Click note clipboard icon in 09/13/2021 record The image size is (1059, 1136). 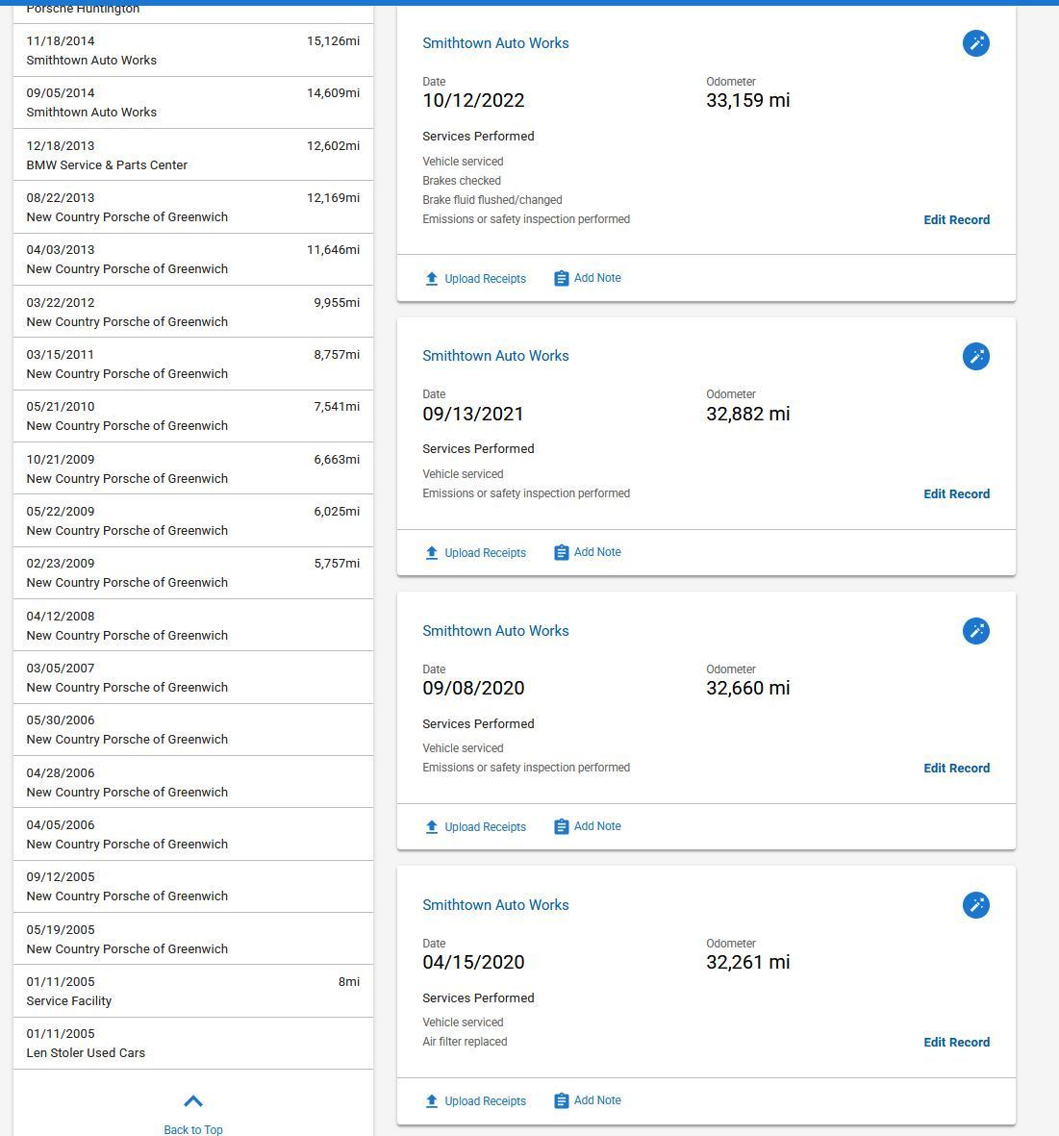coord(562,553)
